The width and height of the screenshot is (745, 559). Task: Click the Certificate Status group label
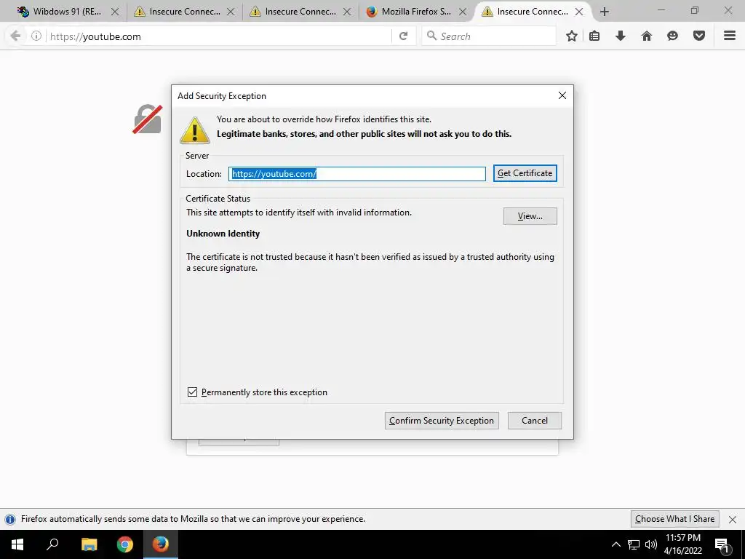[218, 199]
